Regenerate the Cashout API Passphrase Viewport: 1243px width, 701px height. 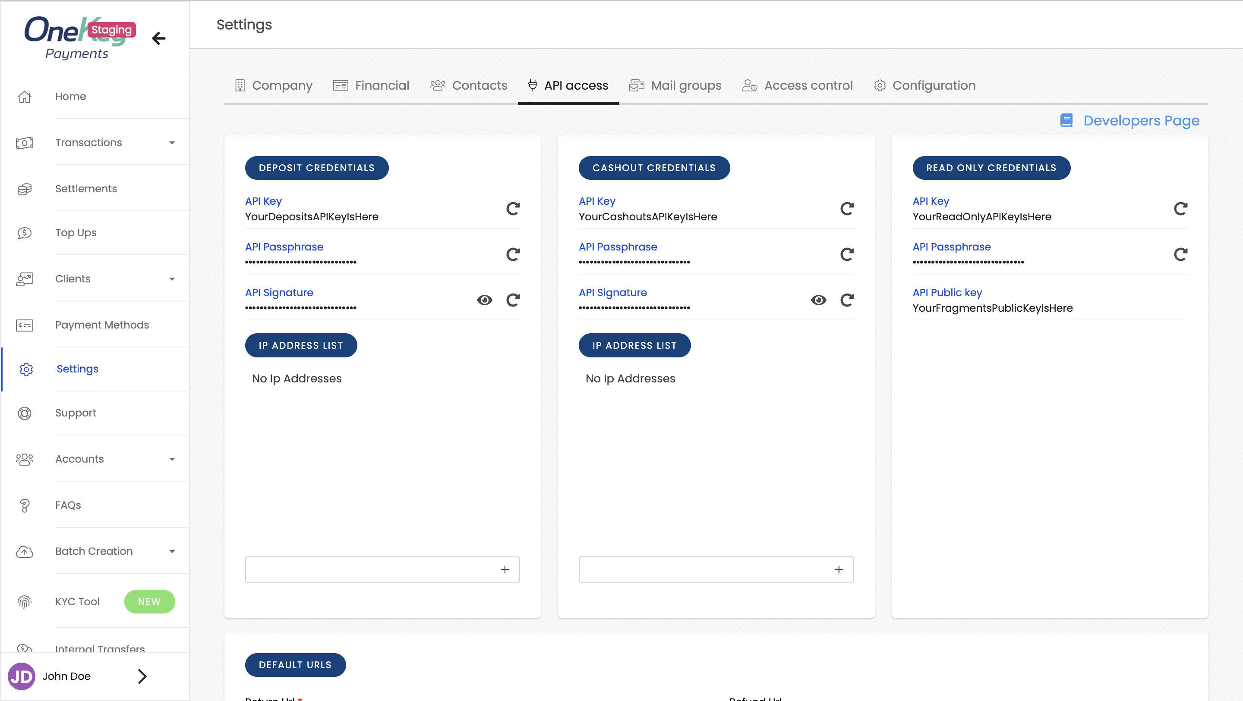pos(846,254)
